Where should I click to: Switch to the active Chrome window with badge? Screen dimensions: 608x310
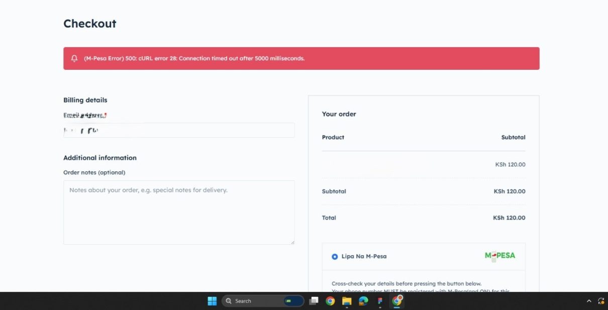coord(397,301)
